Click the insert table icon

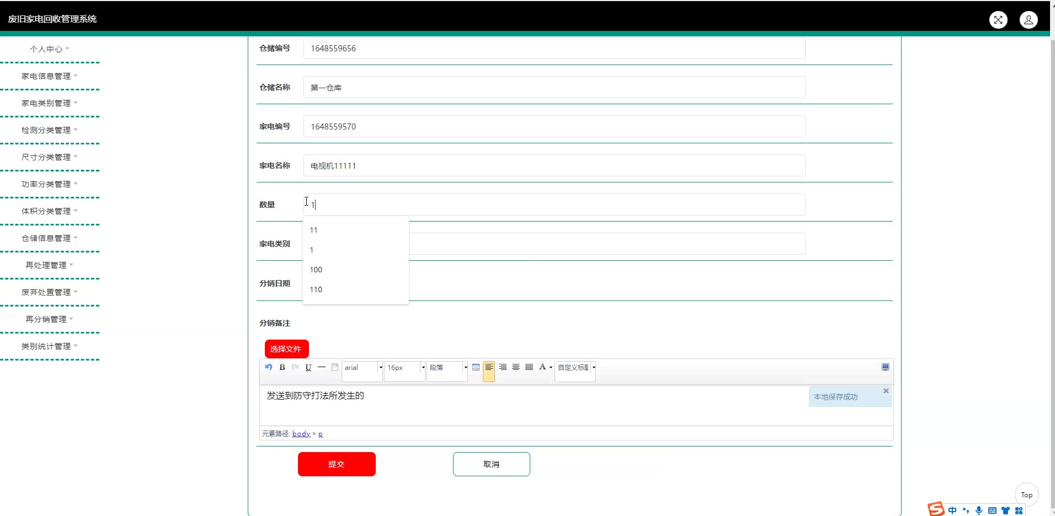(476, 367)
